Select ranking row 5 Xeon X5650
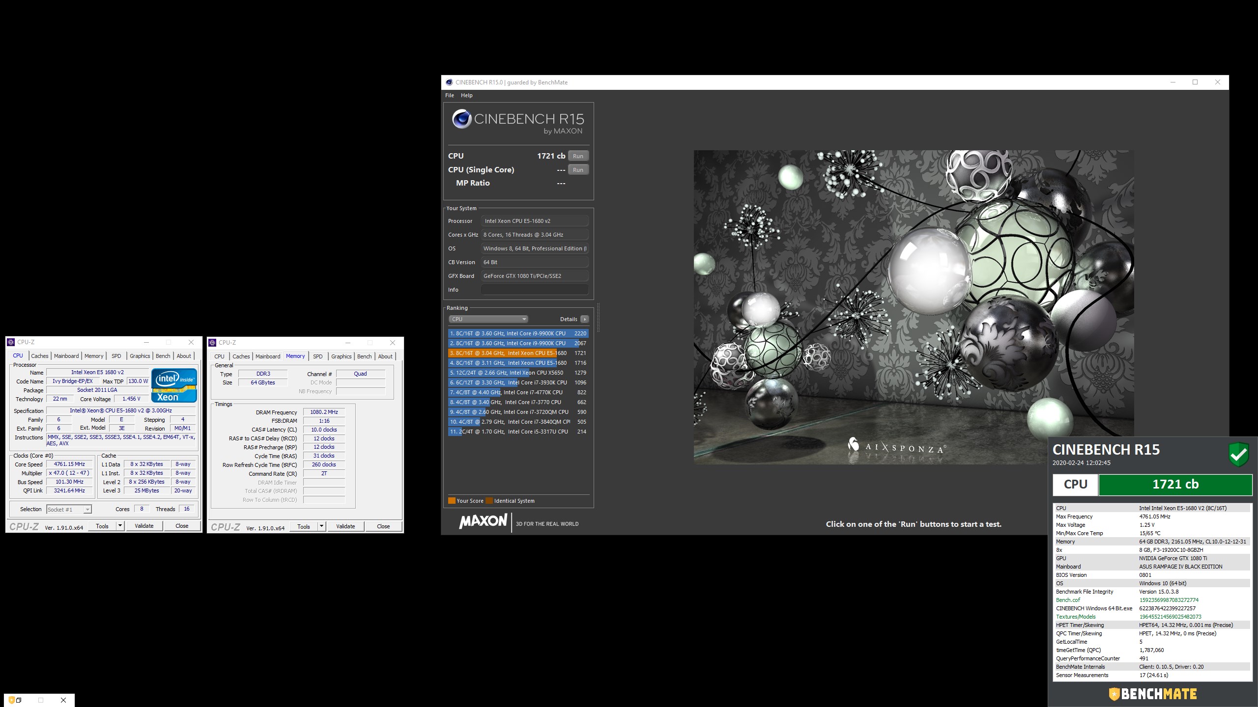The height and width of the screenshot is (707, 1258). pyautogui.click(x=518, y=373)
